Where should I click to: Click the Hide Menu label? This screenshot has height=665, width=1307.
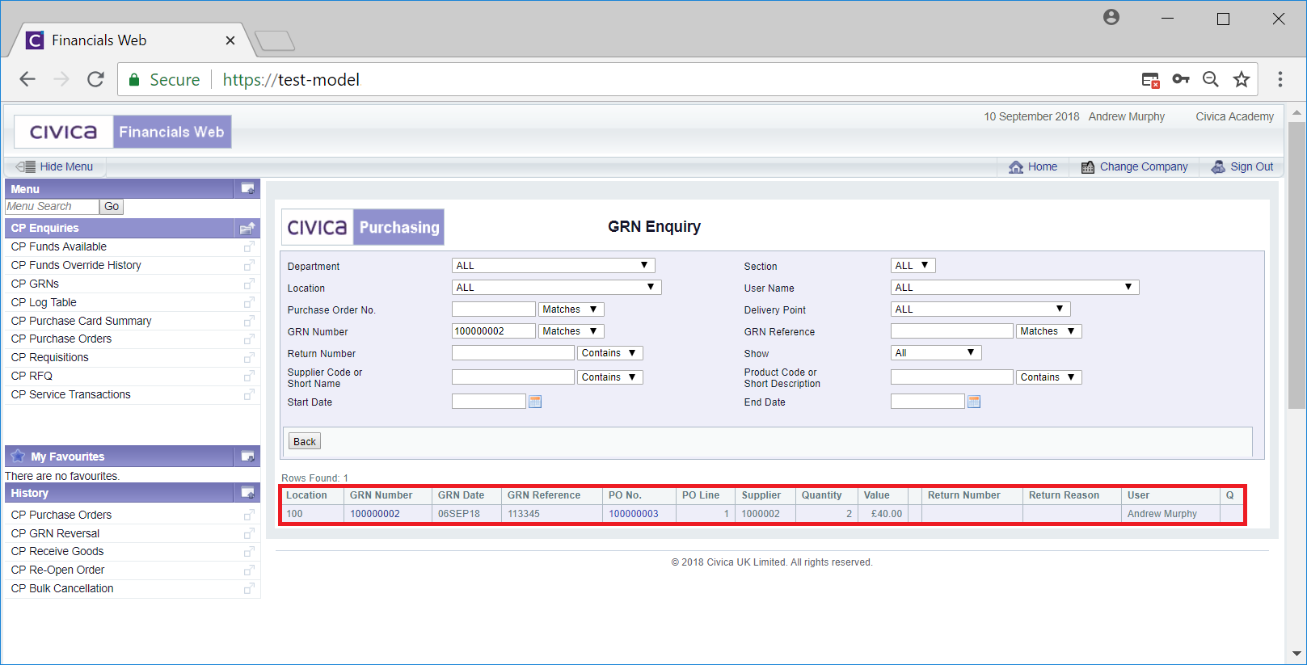[x=66, y=166]
